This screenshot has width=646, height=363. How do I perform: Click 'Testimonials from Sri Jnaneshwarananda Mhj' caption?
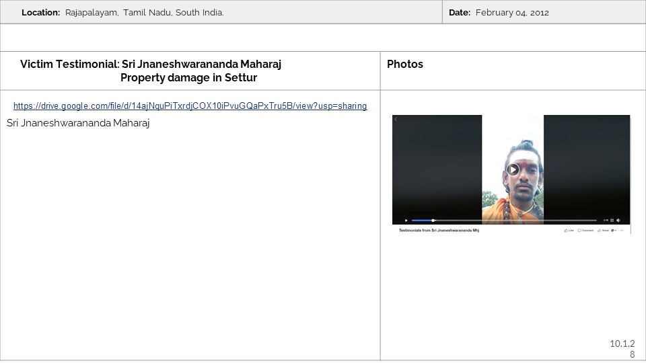click(439, 231)
